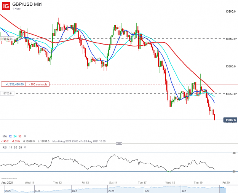The image size is (238, 193).
Task: Click the chart date range text
Action: (x=79, y=141)
